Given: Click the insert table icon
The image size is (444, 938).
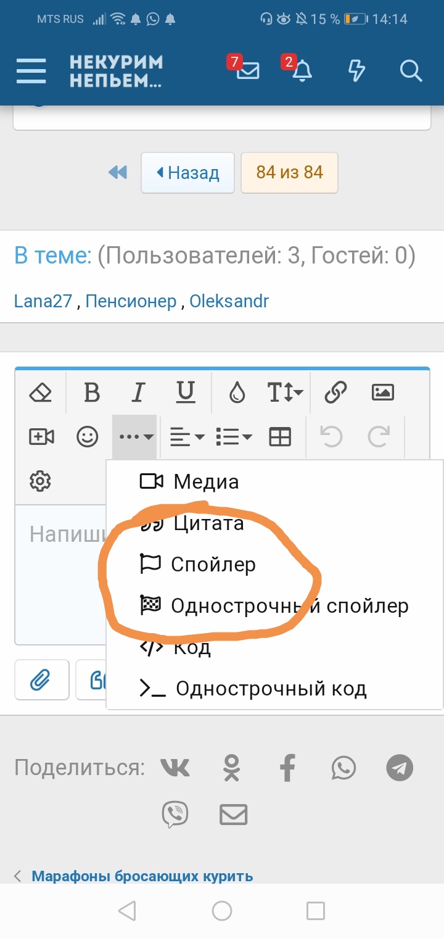Looking at the screenshot, I should click(280, 437).
